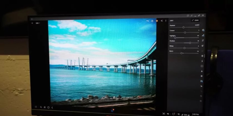233x116 pixels.
Task: Click the filmstrip bars icon in bottom bar
Action: tap(45, 107)
